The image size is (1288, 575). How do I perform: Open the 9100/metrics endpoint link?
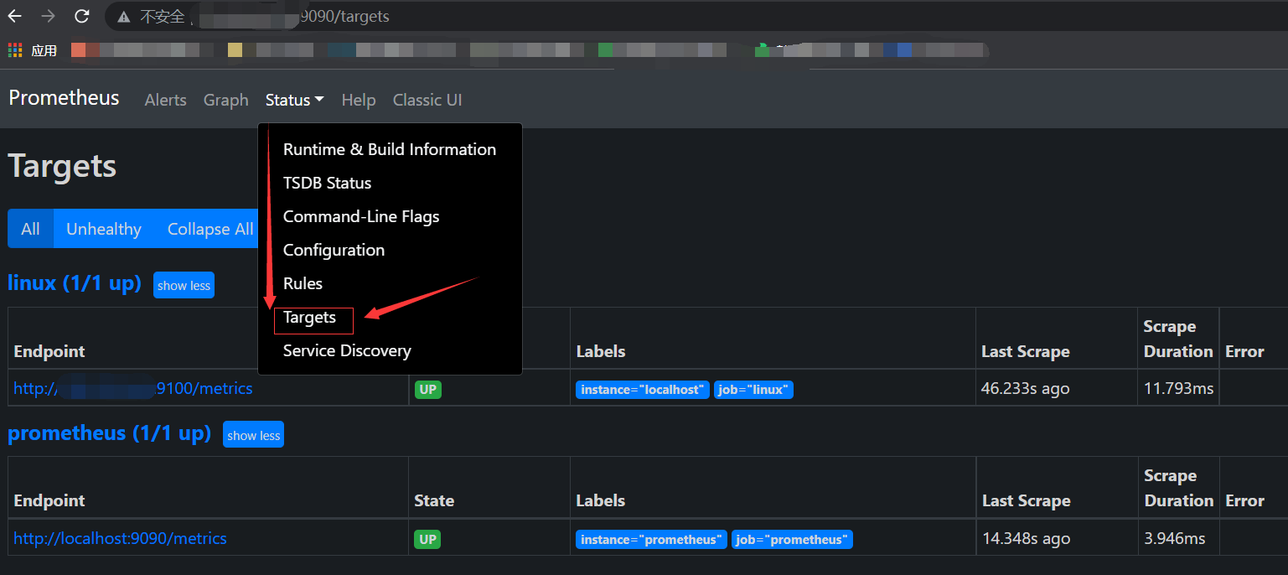click(133, 388)
